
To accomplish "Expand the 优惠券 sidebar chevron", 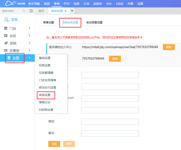I will [x=29, y=50].
